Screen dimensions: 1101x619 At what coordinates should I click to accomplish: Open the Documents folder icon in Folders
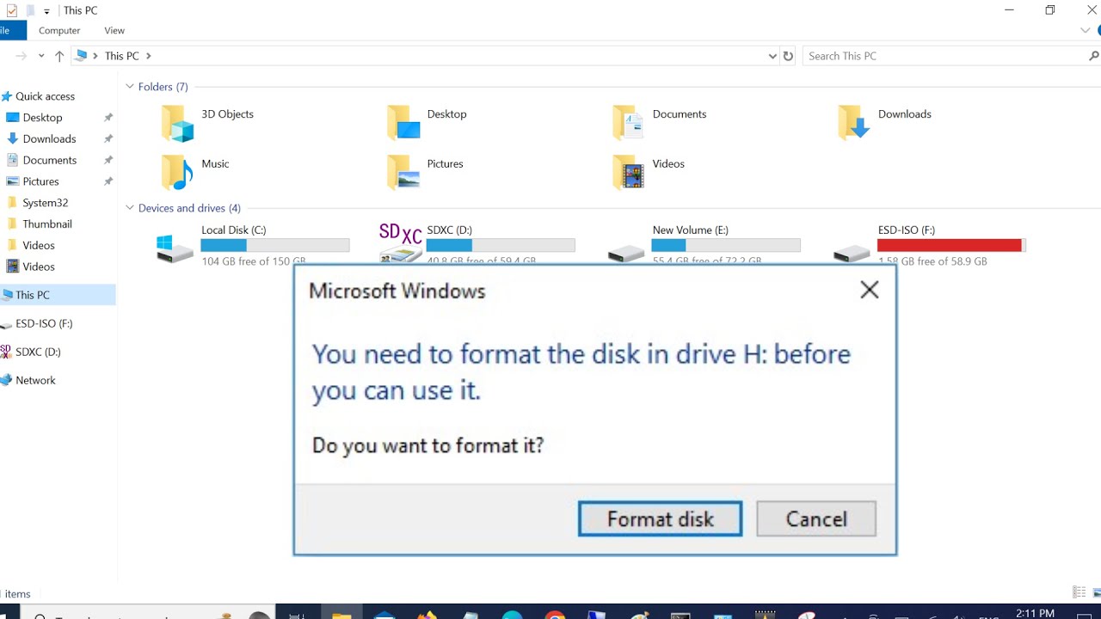click(629, 123)
